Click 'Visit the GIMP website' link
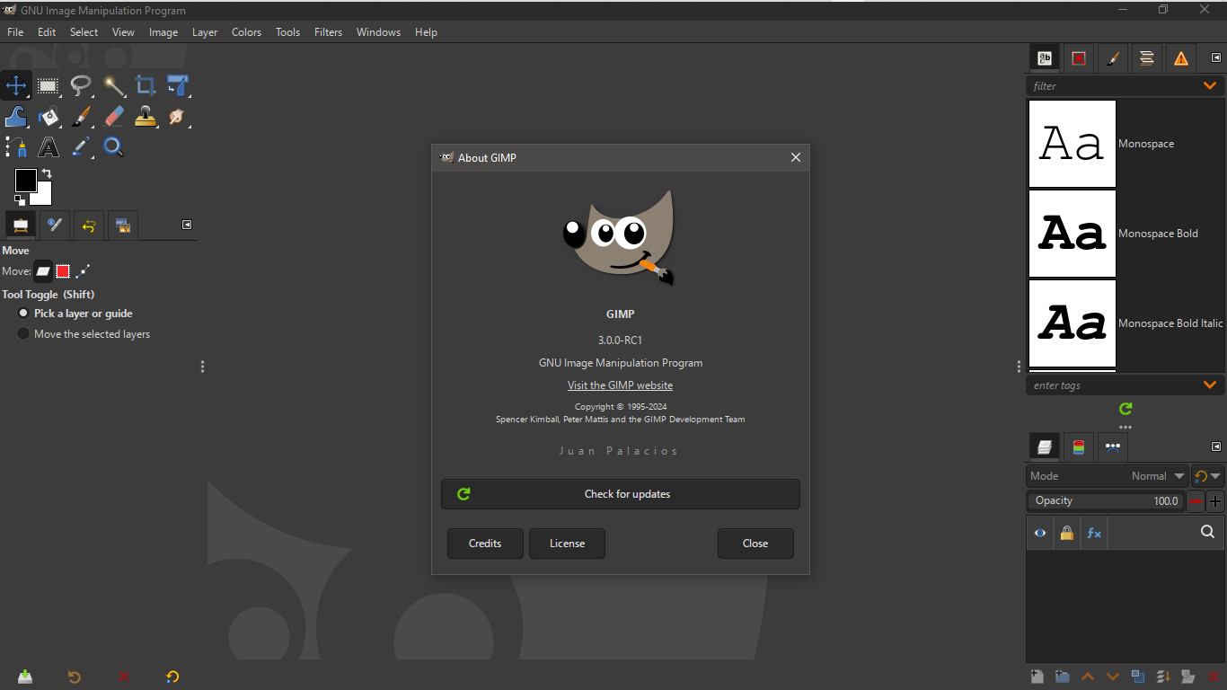The width and height of the screenshot is (1227, 690). click(620, 385)
